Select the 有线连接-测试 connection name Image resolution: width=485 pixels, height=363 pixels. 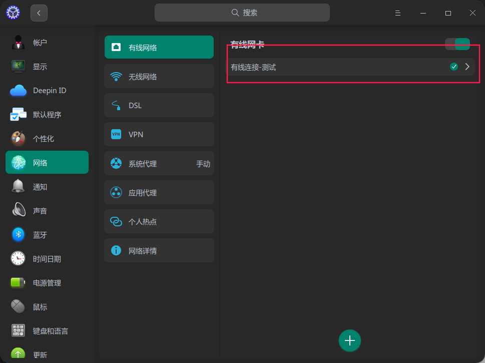[253, 67]
